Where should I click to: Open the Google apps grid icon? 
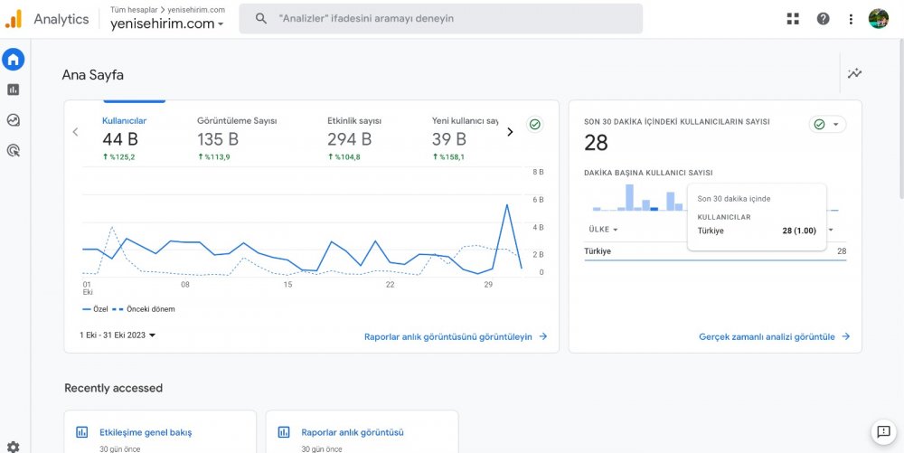[x=793, y=19]
